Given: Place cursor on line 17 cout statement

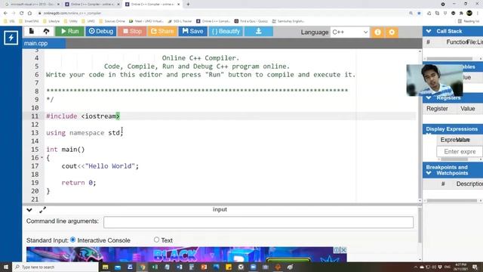Looking at the screenshot, I should click(x=100, y=166).
